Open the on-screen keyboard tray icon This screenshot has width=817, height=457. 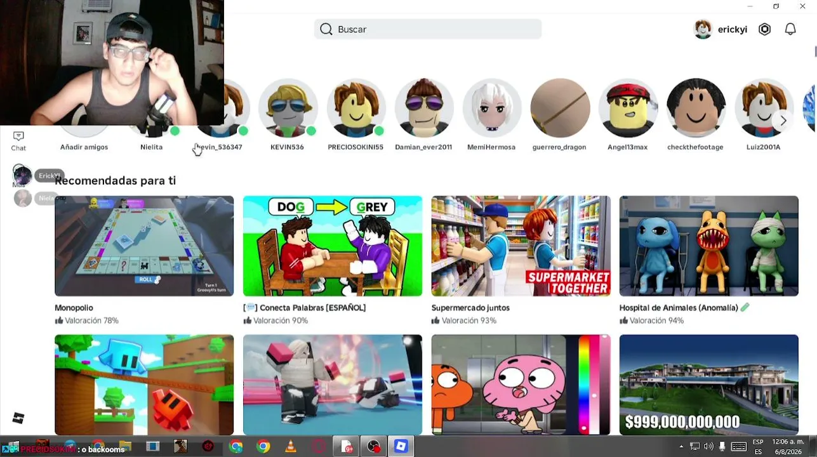738,446
